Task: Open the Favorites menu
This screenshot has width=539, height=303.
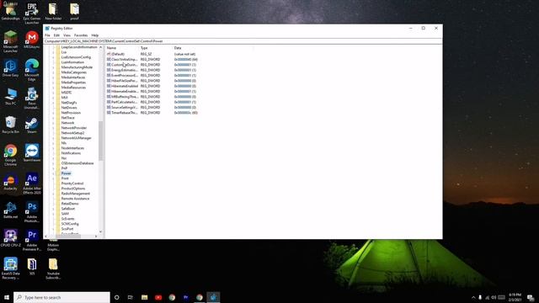Action: click(81, 35)
